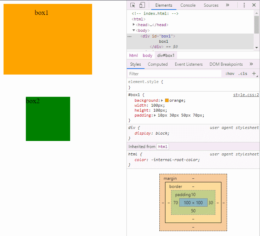This screenshot has width=260, height=236.
Task: Expand the padding shorthand property
Action: click(x=155, y=115)
